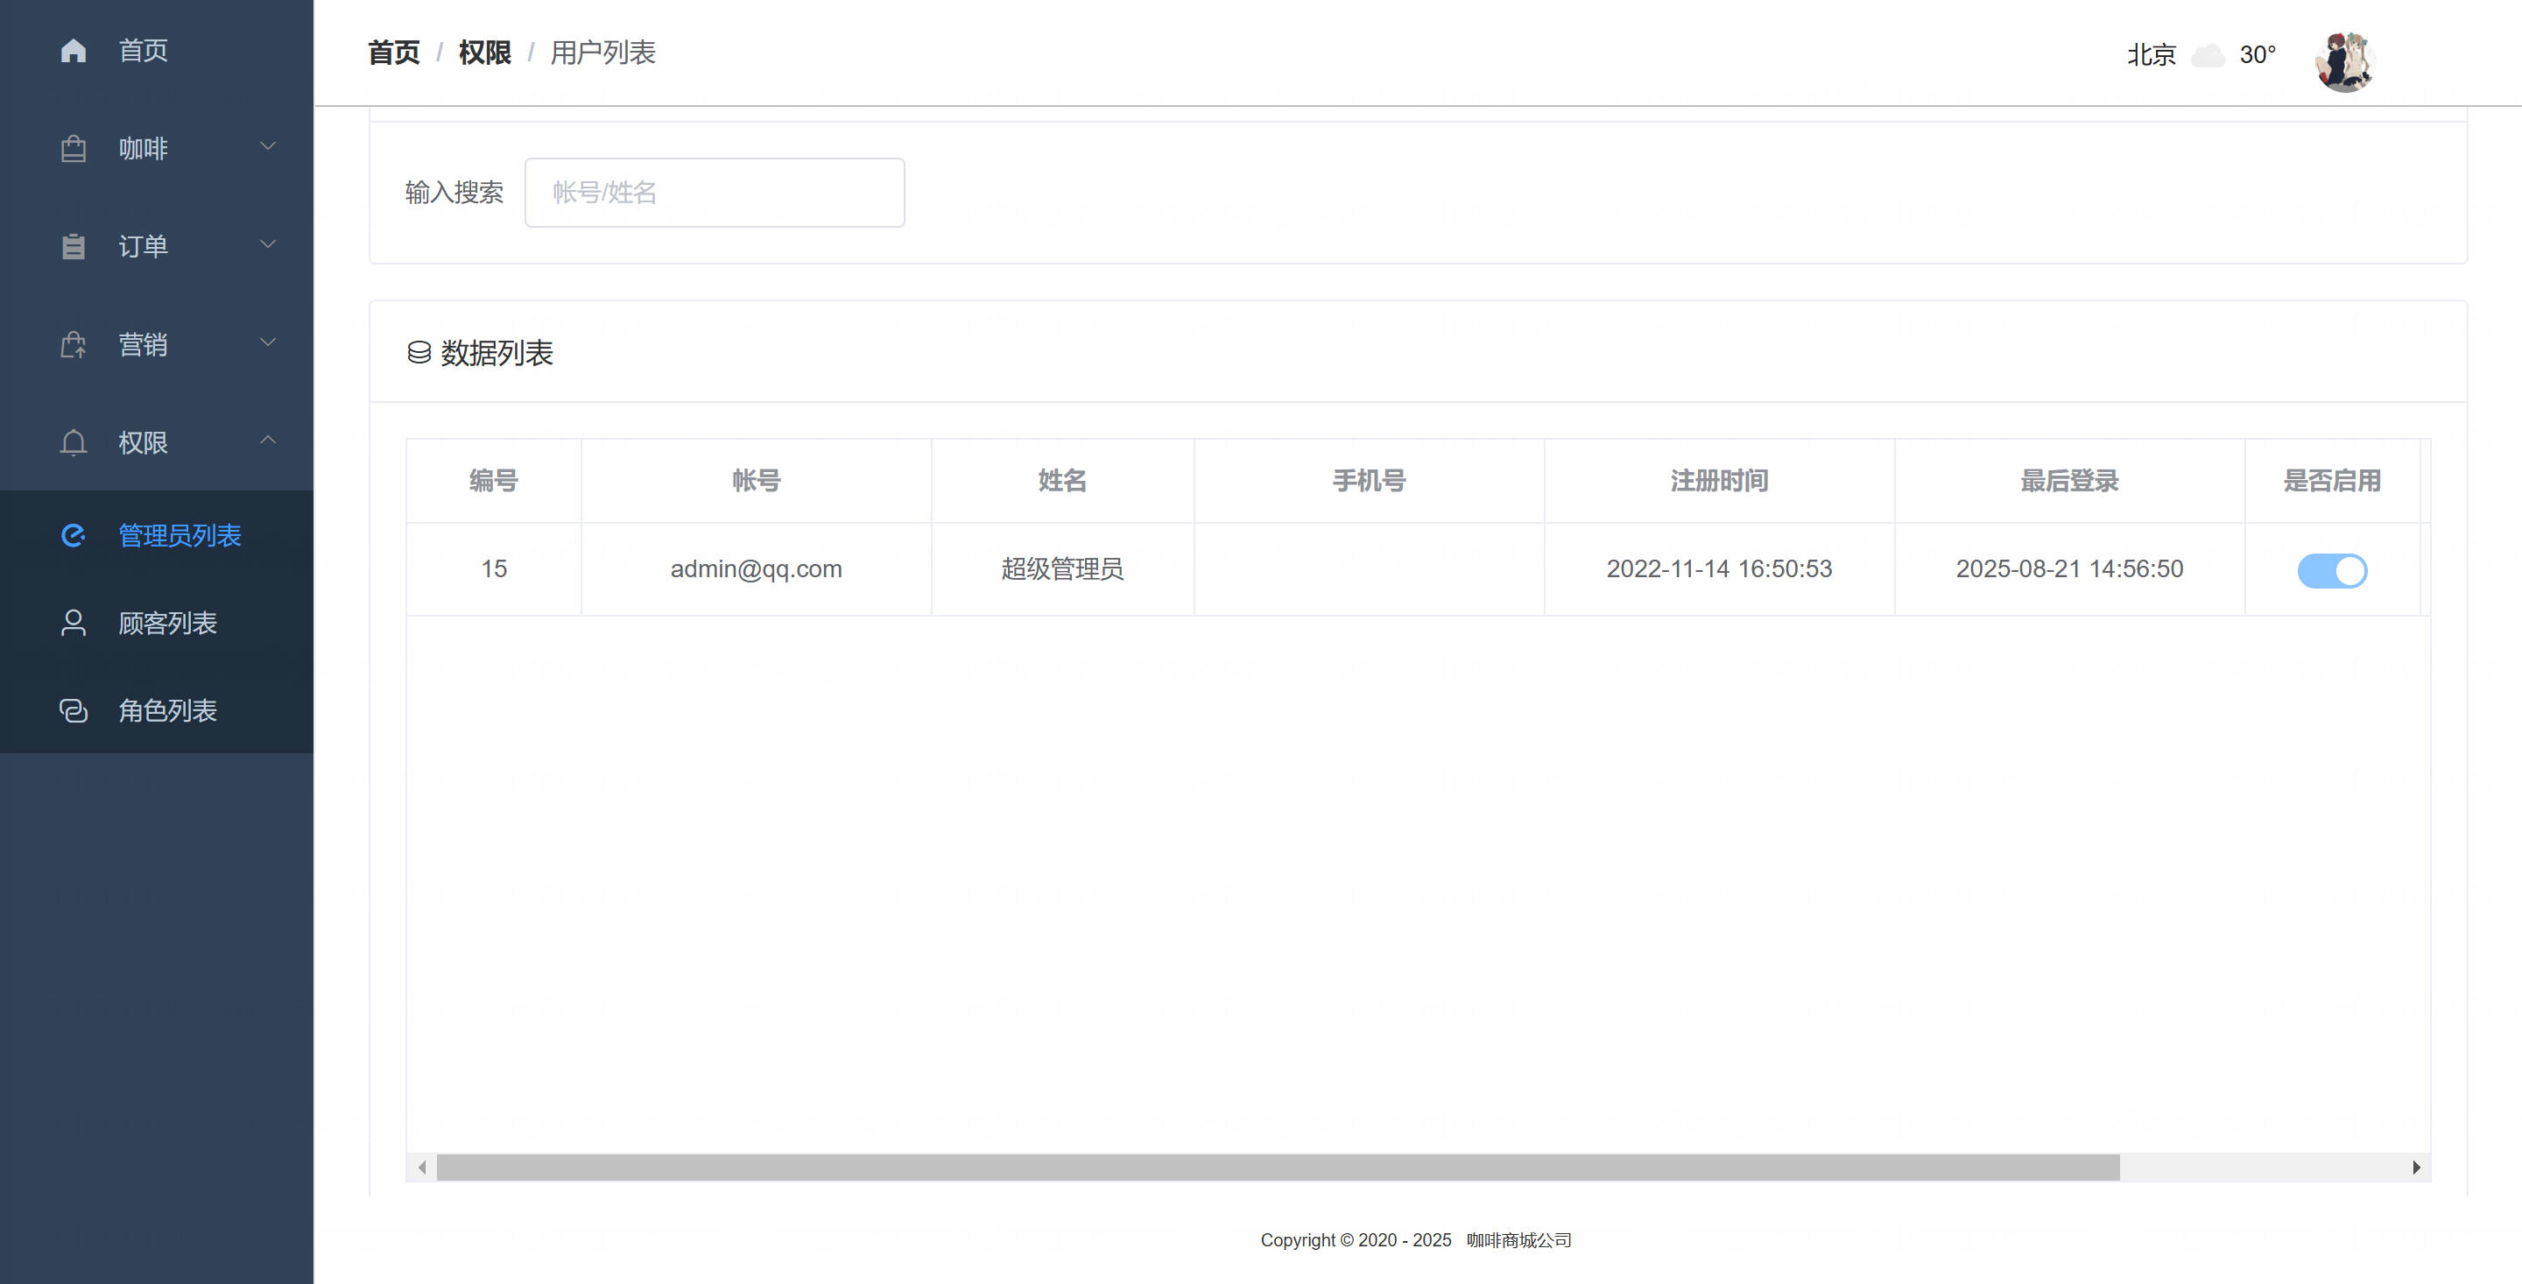Click the admin@qq.com account cell
Screen dimensions: 2522x1284
756,569
